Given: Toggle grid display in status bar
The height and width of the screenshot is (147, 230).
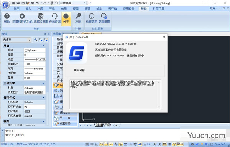Looking at the screenshot, I should click(x=92, y=144).
